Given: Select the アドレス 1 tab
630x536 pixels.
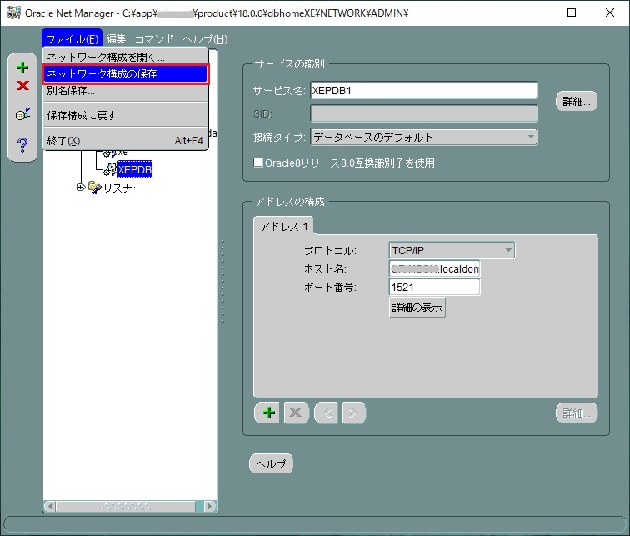Looking at the screenshot, I should coord(283,226).
